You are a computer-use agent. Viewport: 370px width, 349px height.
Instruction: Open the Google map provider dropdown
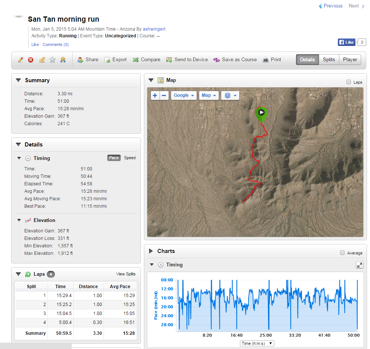click(184, 95)
